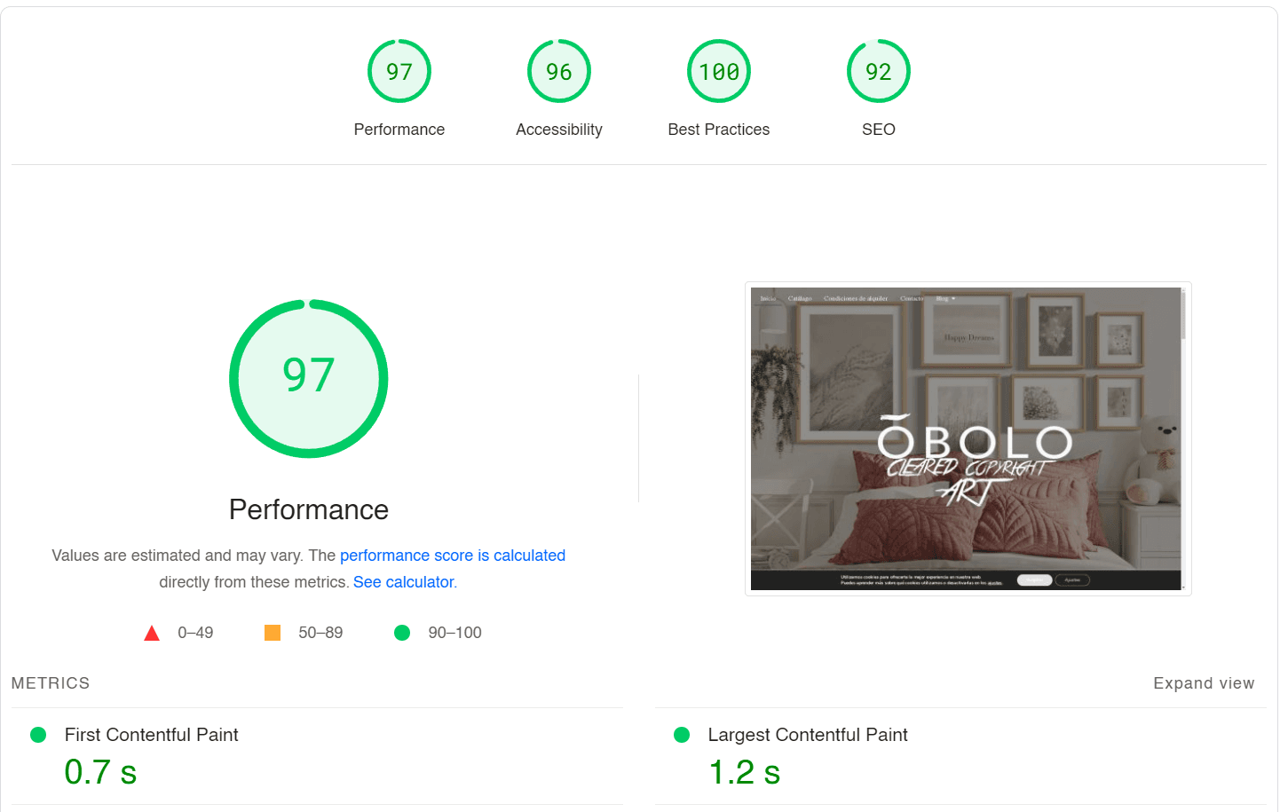
Task: Click the 1.2 s Largest Contentful Paint value
Action: (x=744, y=772)
